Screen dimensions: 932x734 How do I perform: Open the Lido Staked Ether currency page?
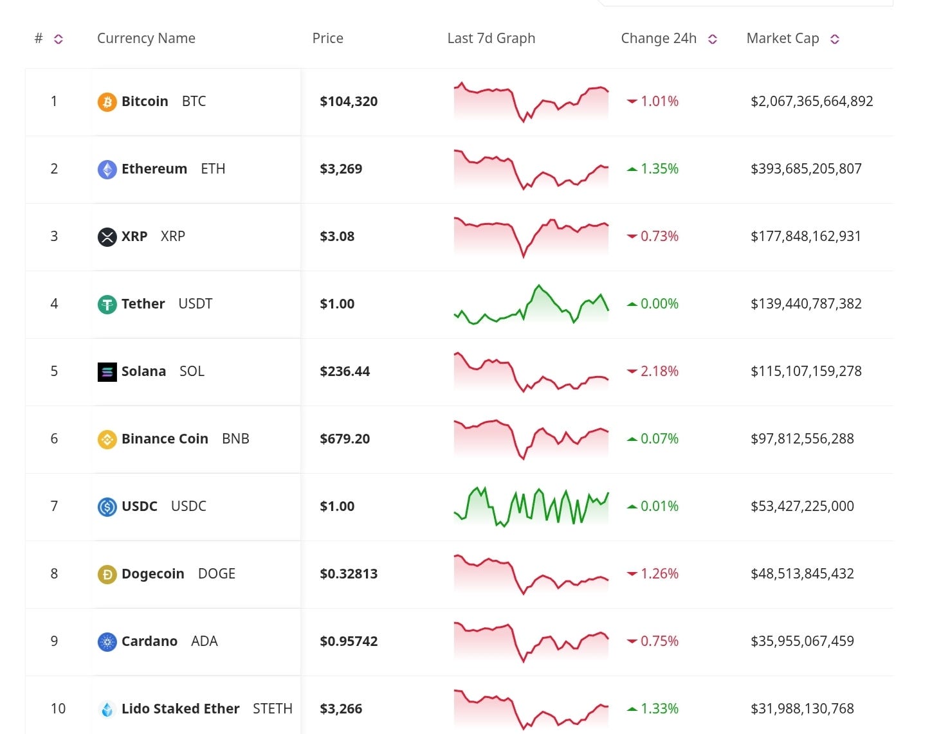[180, 709]
